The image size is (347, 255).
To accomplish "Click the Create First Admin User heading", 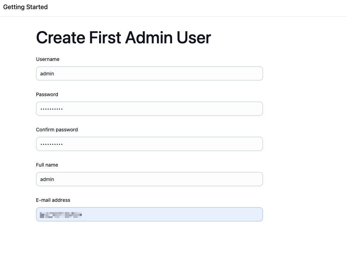I will click(123, 38).
